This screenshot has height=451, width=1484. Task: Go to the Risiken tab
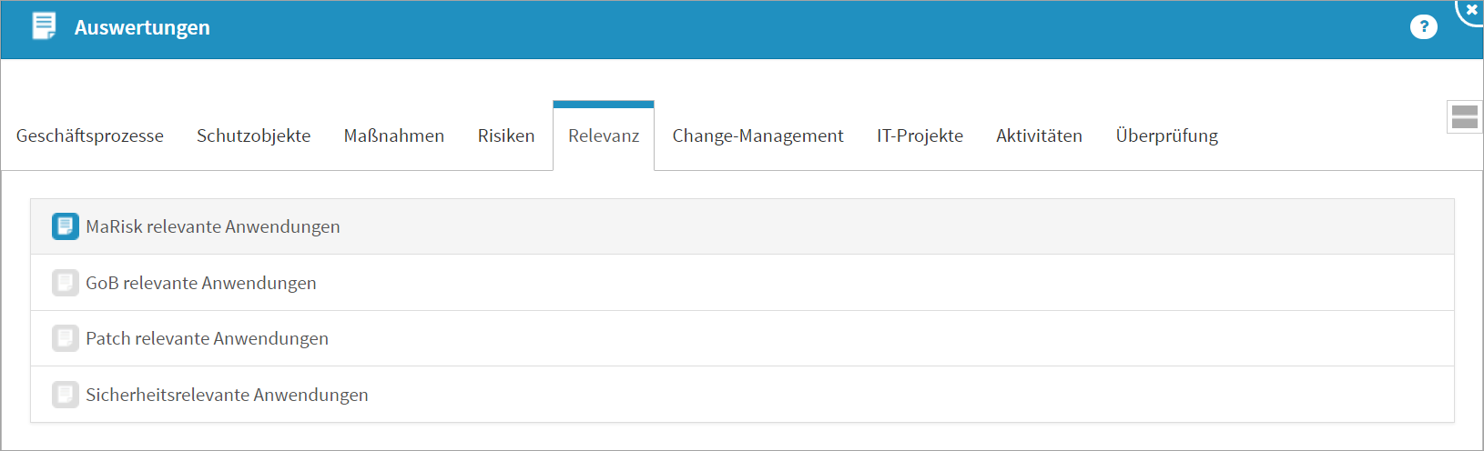point(505,135)
